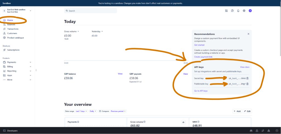Click Create payment link
Screen dimensions: 281x134
(203, 57)
